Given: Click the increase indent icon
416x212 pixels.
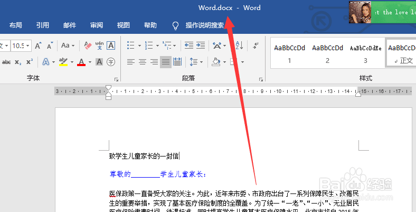Looking at the screenshot, I should click(201, 45).
